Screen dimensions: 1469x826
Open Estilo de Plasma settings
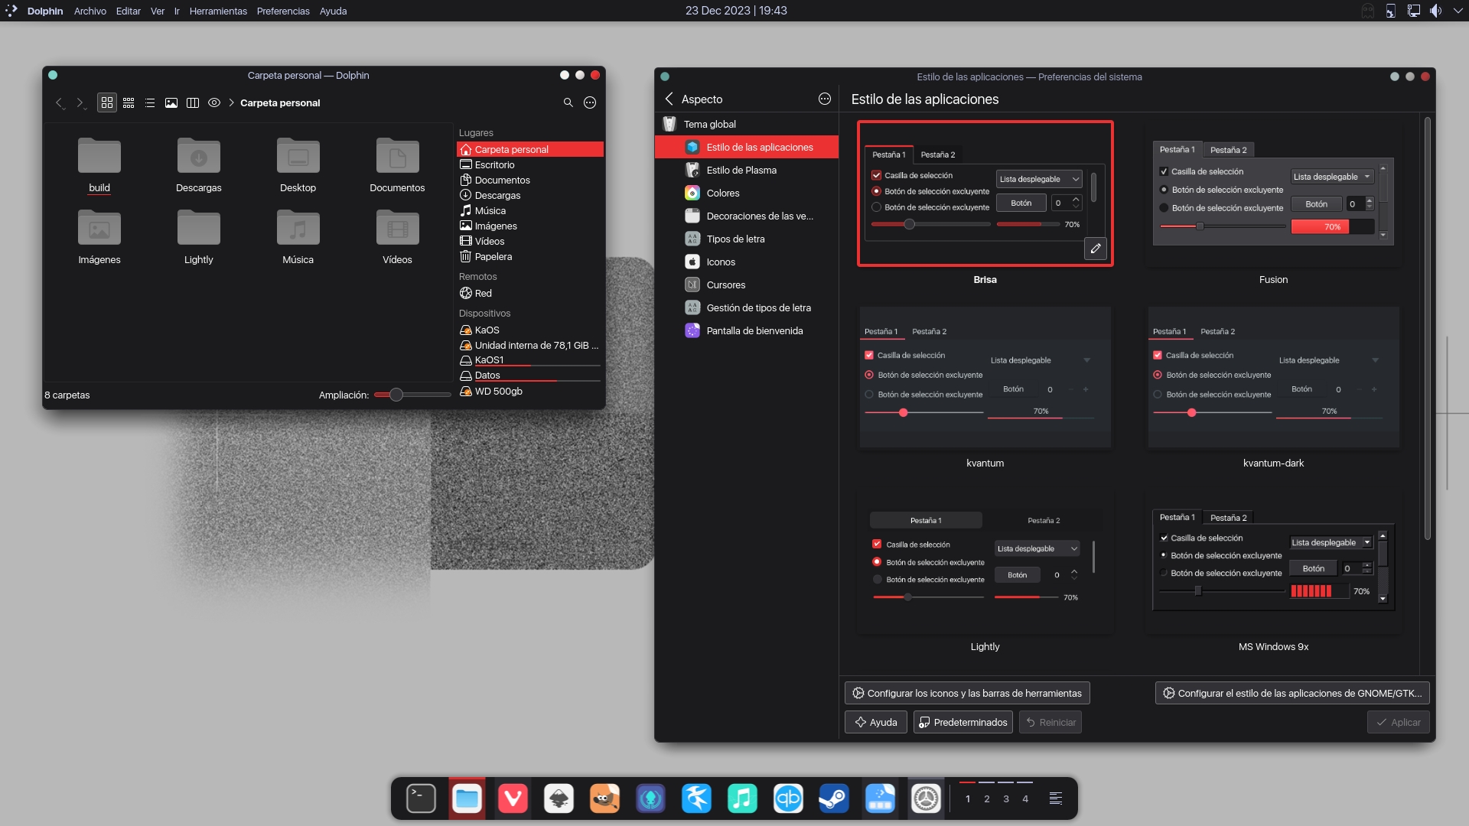pos(747,171)
